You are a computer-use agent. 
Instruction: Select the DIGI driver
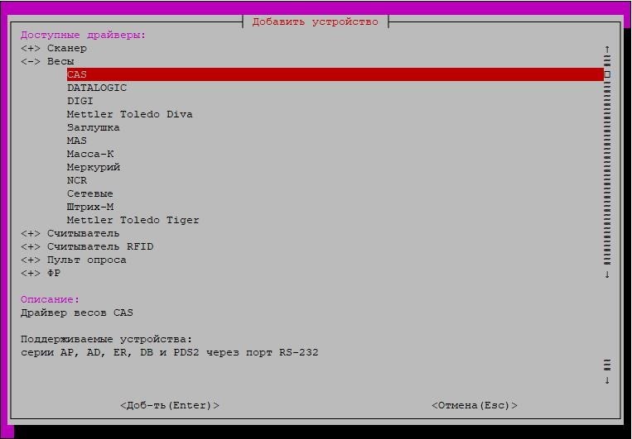tap(80, 101)
